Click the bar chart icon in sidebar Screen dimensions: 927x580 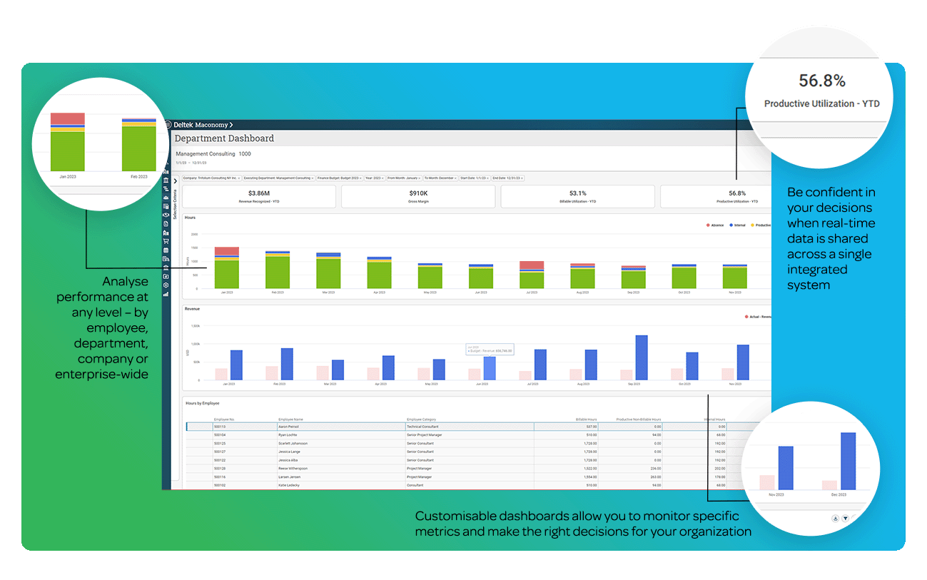point(166,294)
